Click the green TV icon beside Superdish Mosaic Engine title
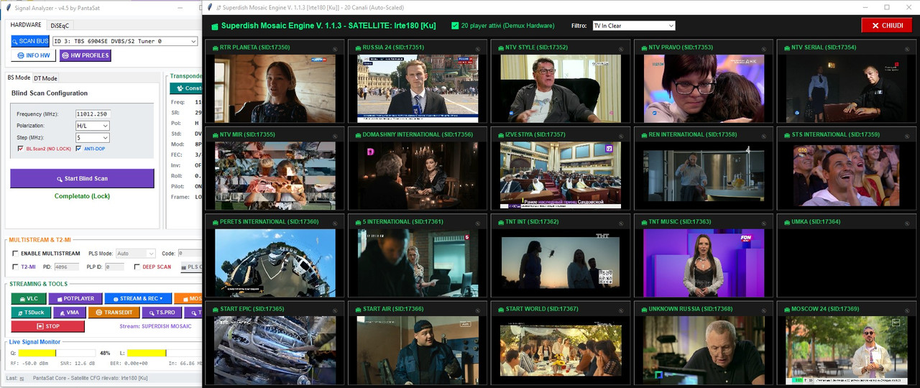Screen dimensions: 920x388 [214, 27]
